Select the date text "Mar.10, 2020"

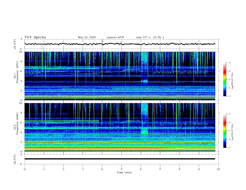pos(87,37)
